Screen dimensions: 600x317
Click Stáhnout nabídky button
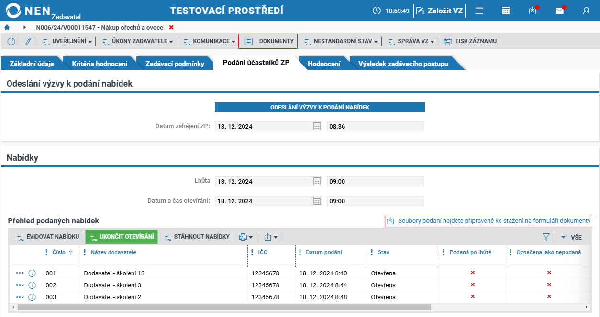tap(197, 237)
